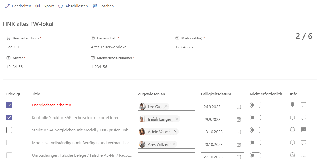Viewport: 317px width, 162px height.
Task: Open the date picker for 26.9.2023
Action: click(x=239, y=107)
